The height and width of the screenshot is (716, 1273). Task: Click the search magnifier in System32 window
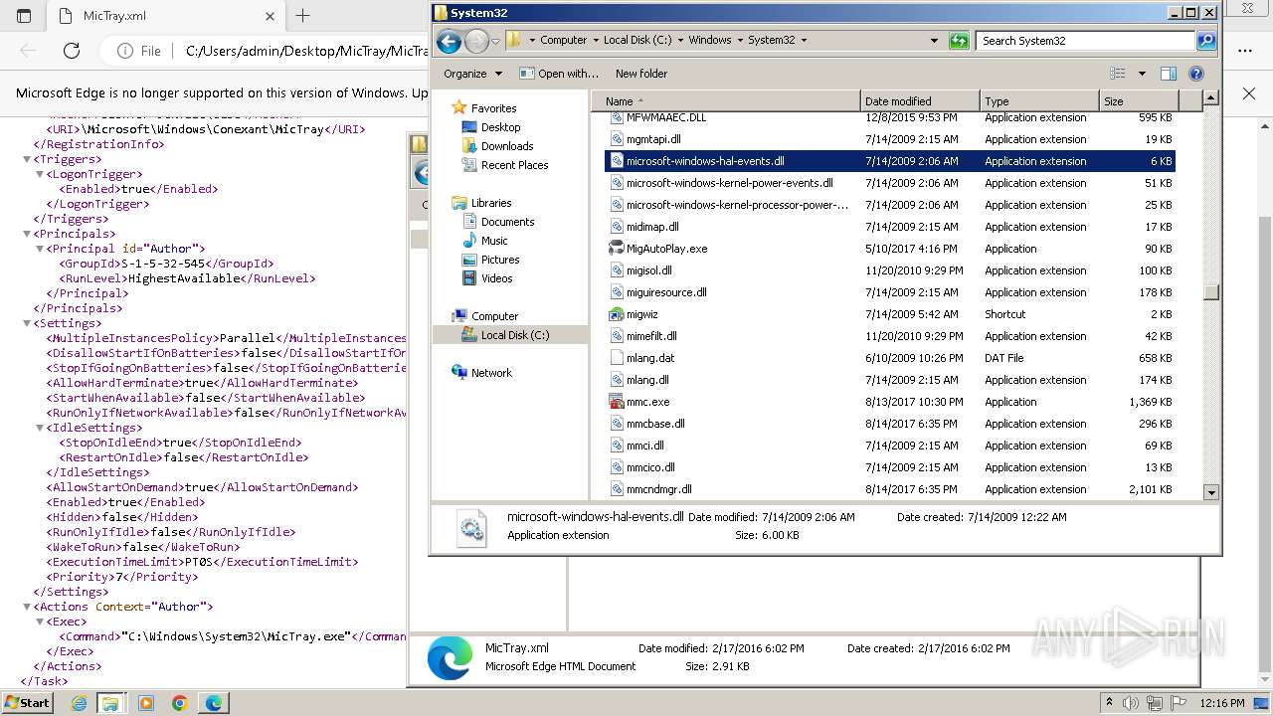coord(1206,41)
